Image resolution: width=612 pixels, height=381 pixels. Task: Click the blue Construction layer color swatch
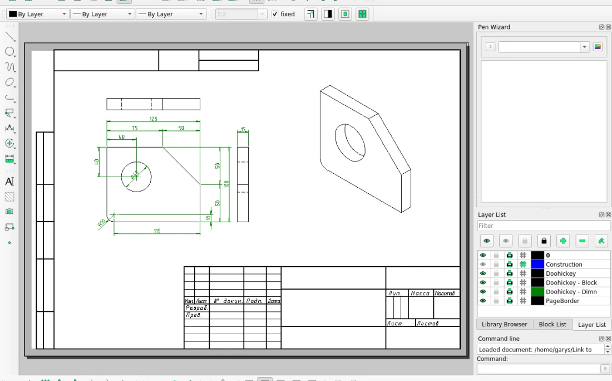point(537,265)
